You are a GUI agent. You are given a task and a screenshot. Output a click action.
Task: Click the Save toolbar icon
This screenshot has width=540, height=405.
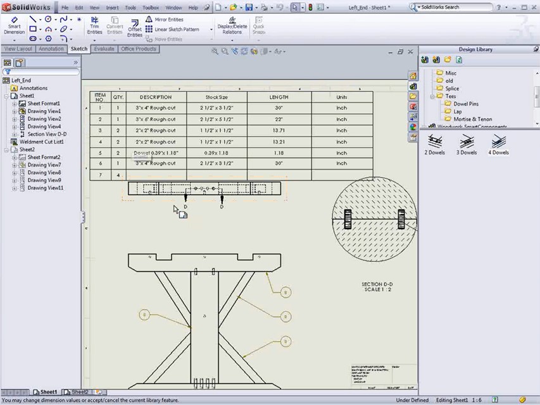point(249,8)
